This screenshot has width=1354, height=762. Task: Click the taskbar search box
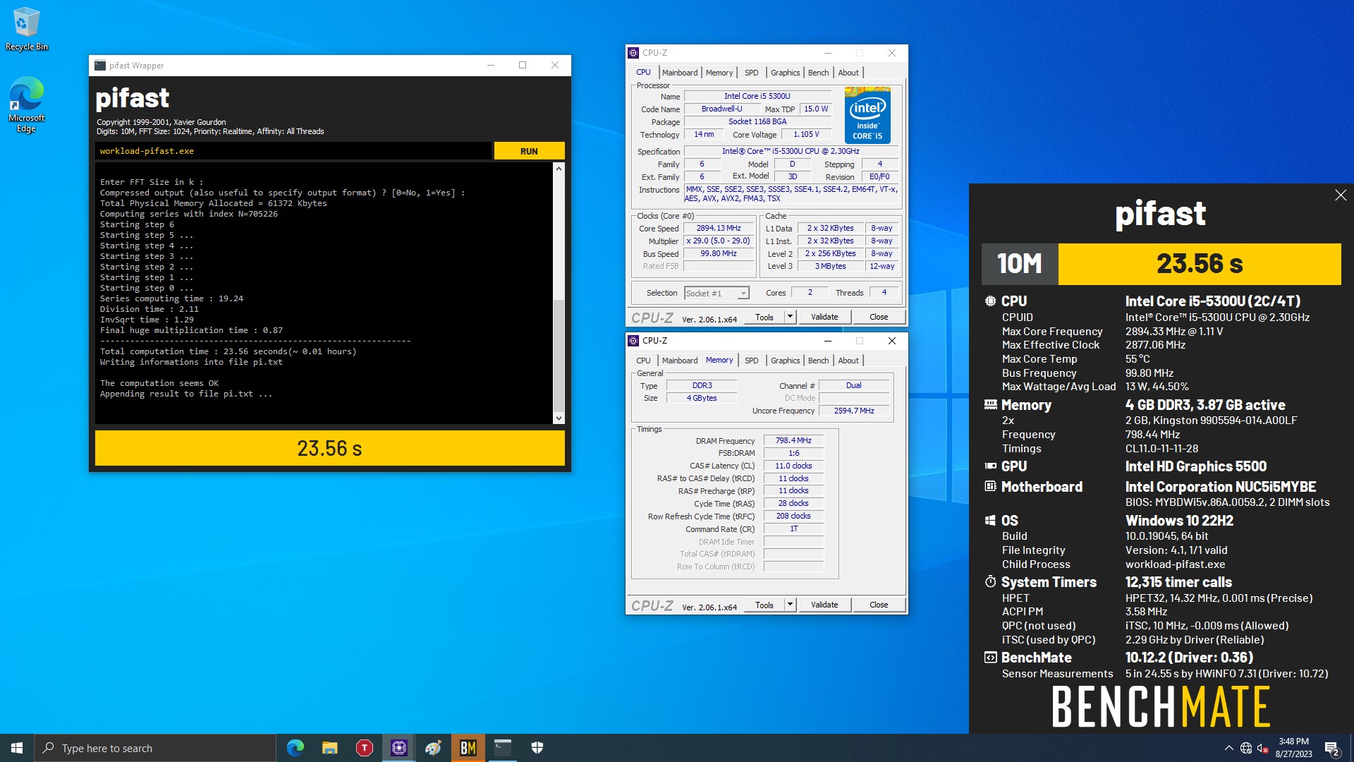[x=155, y=748]
